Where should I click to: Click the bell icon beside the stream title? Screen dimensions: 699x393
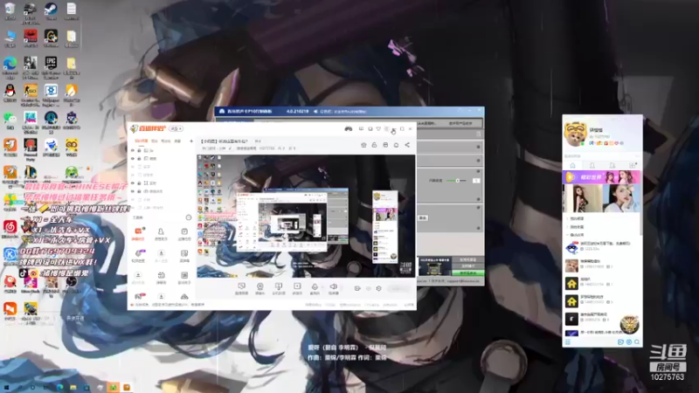click(x=396, y=145)
